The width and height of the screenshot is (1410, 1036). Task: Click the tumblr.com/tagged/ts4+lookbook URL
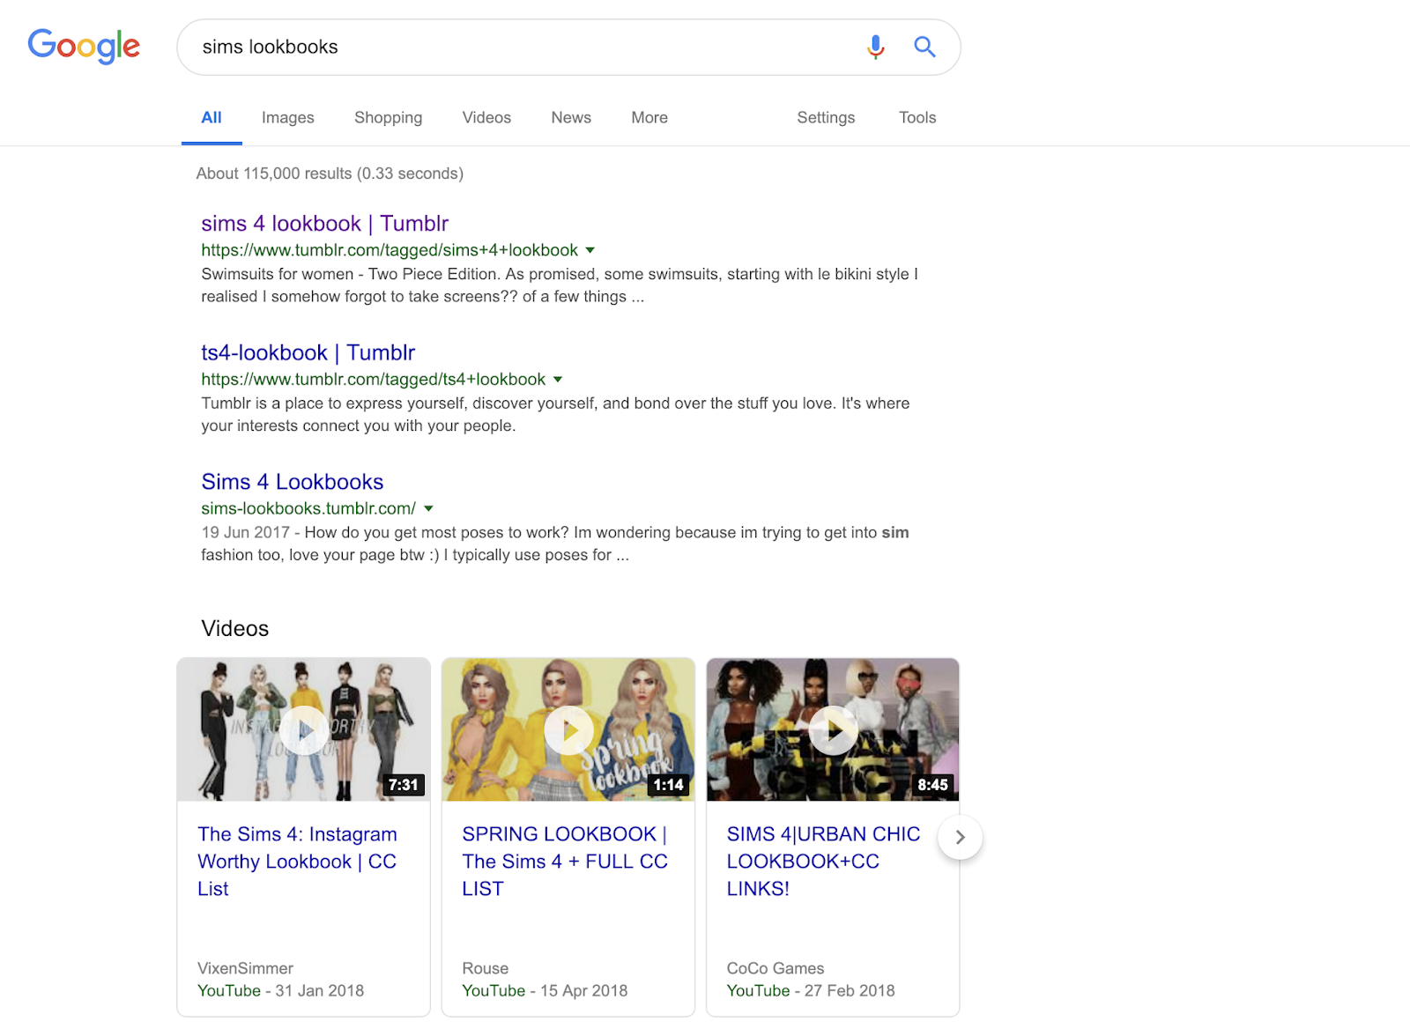click(x=374, y=380)
